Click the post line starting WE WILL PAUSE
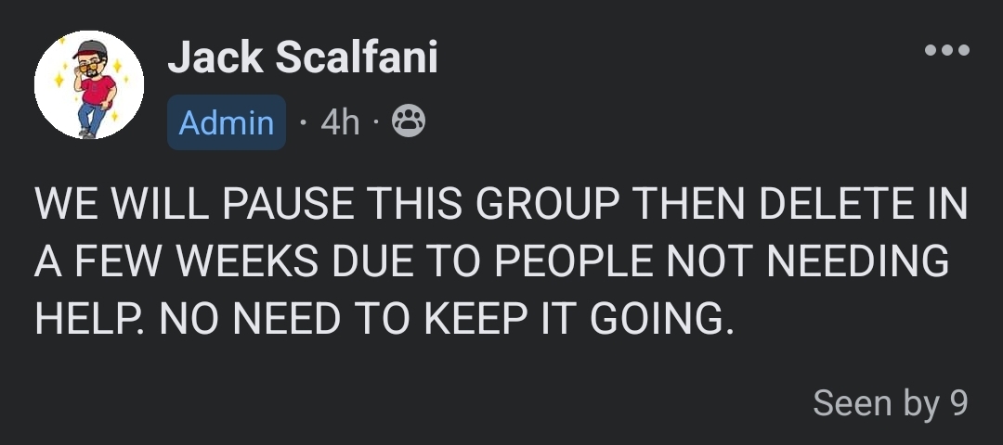1003x445 pixels. tap(501, 204)
